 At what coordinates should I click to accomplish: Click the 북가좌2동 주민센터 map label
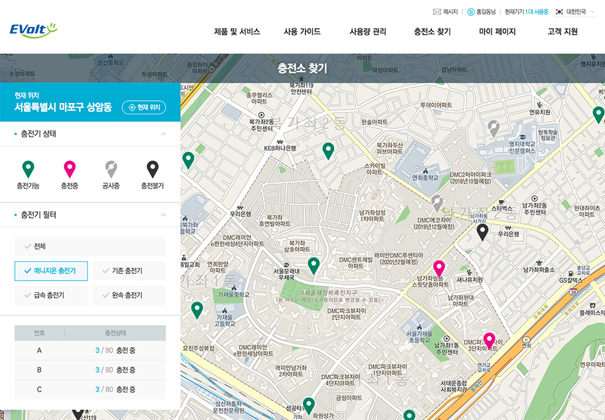(261, 125)
